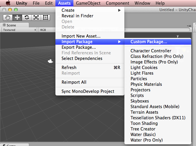Import the Physic Materials package

point(158,84)
